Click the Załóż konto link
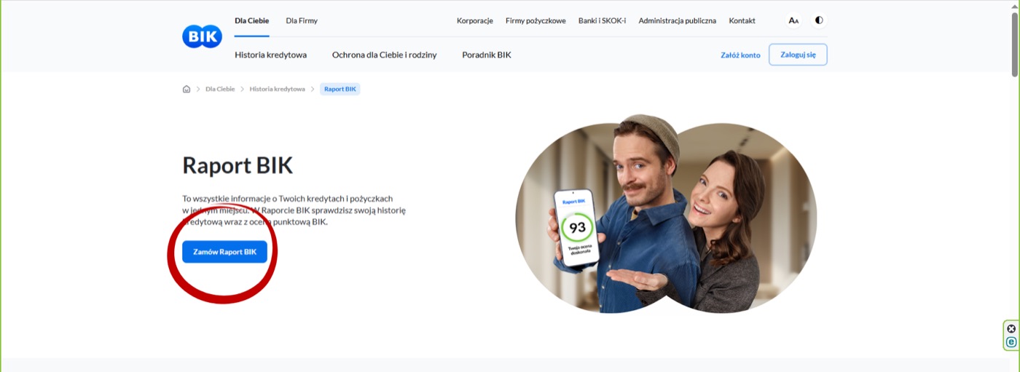 tap(740, 55)
